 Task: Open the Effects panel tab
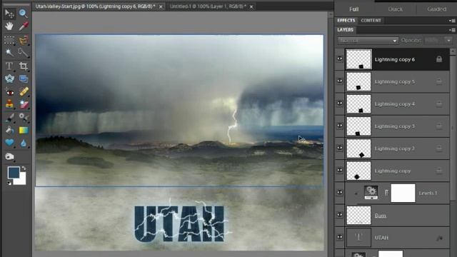(346, 21)
